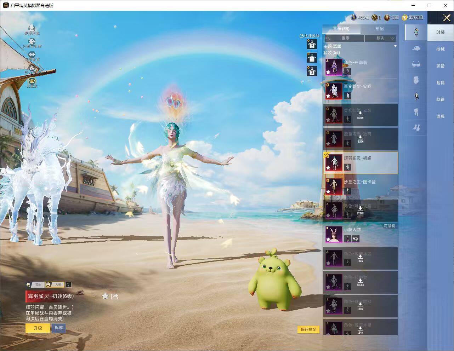Toggle favorite star beside outfit name
The image size is (454, 351).
pyautogui.click(x=105, y=296)
